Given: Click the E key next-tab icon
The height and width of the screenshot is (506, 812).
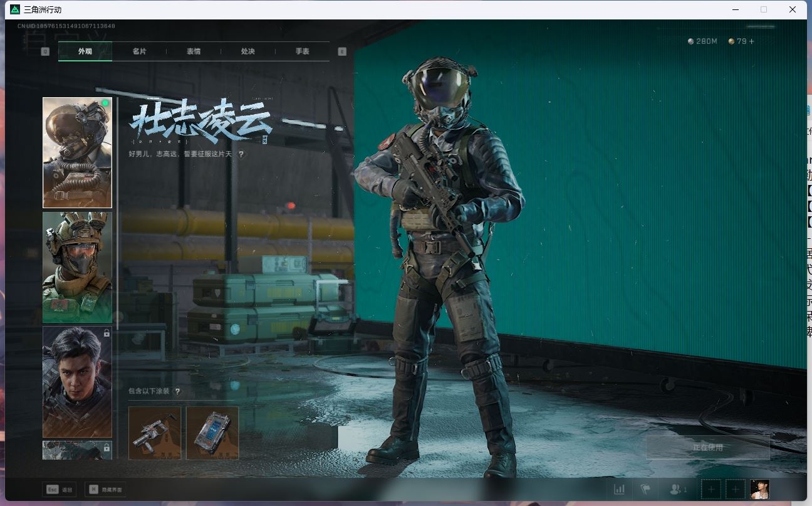Looking at the screenshot, I should 342,51.
